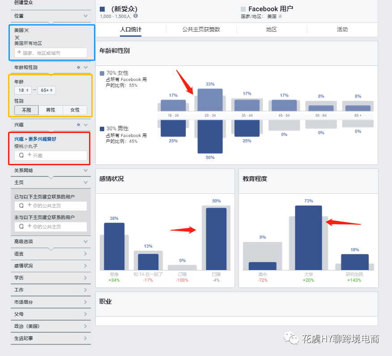
Task: Click the 18 - 24 female bar
Action: click(x=173, y=106)
